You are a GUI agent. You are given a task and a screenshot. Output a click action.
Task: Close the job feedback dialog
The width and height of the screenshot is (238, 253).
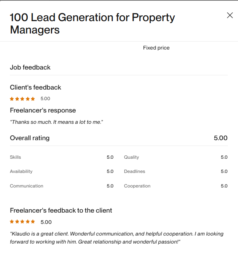coord(230,15)
